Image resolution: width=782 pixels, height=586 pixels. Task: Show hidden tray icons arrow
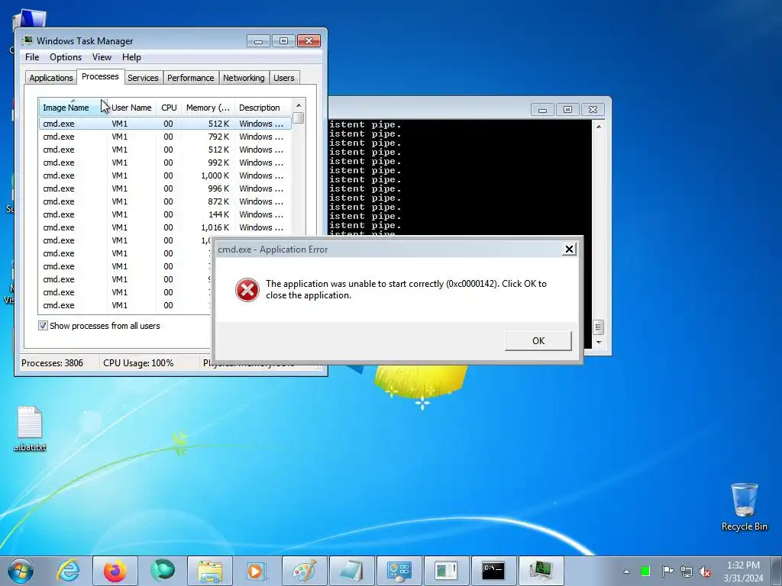click(x=626, y=572)
